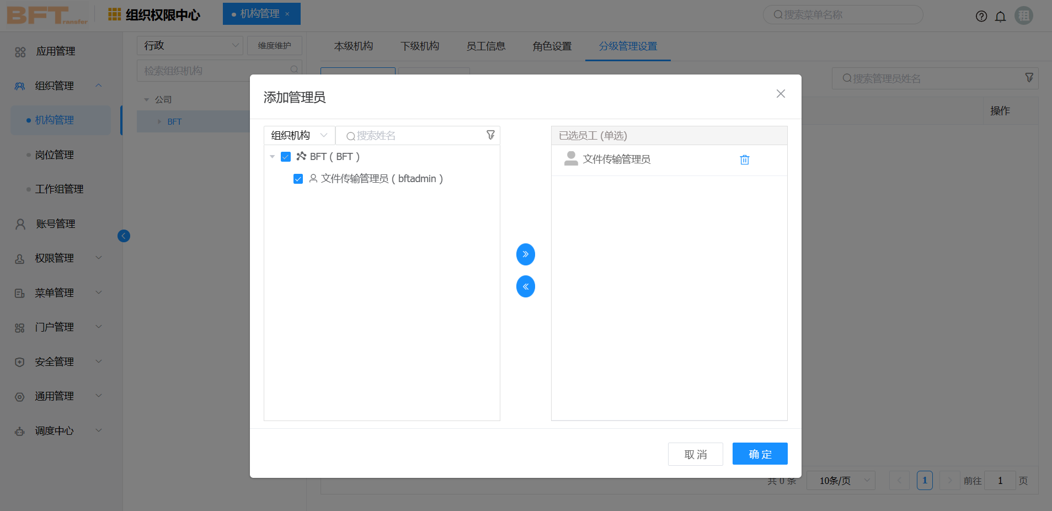Image resolution: width=1052 pixels, height=511 pixels.
Task: Click the user avatar icon at top right
Action: click(1023, 15)
